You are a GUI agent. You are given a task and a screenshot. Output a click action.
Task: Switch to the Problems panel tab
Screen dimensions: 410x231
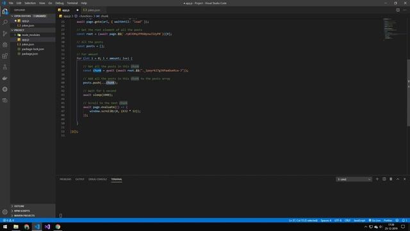(x=65, y=179)
